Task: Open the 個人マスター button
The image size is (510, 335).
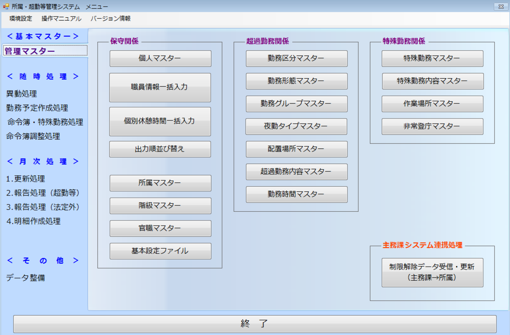Action: (x=160, y=58)
